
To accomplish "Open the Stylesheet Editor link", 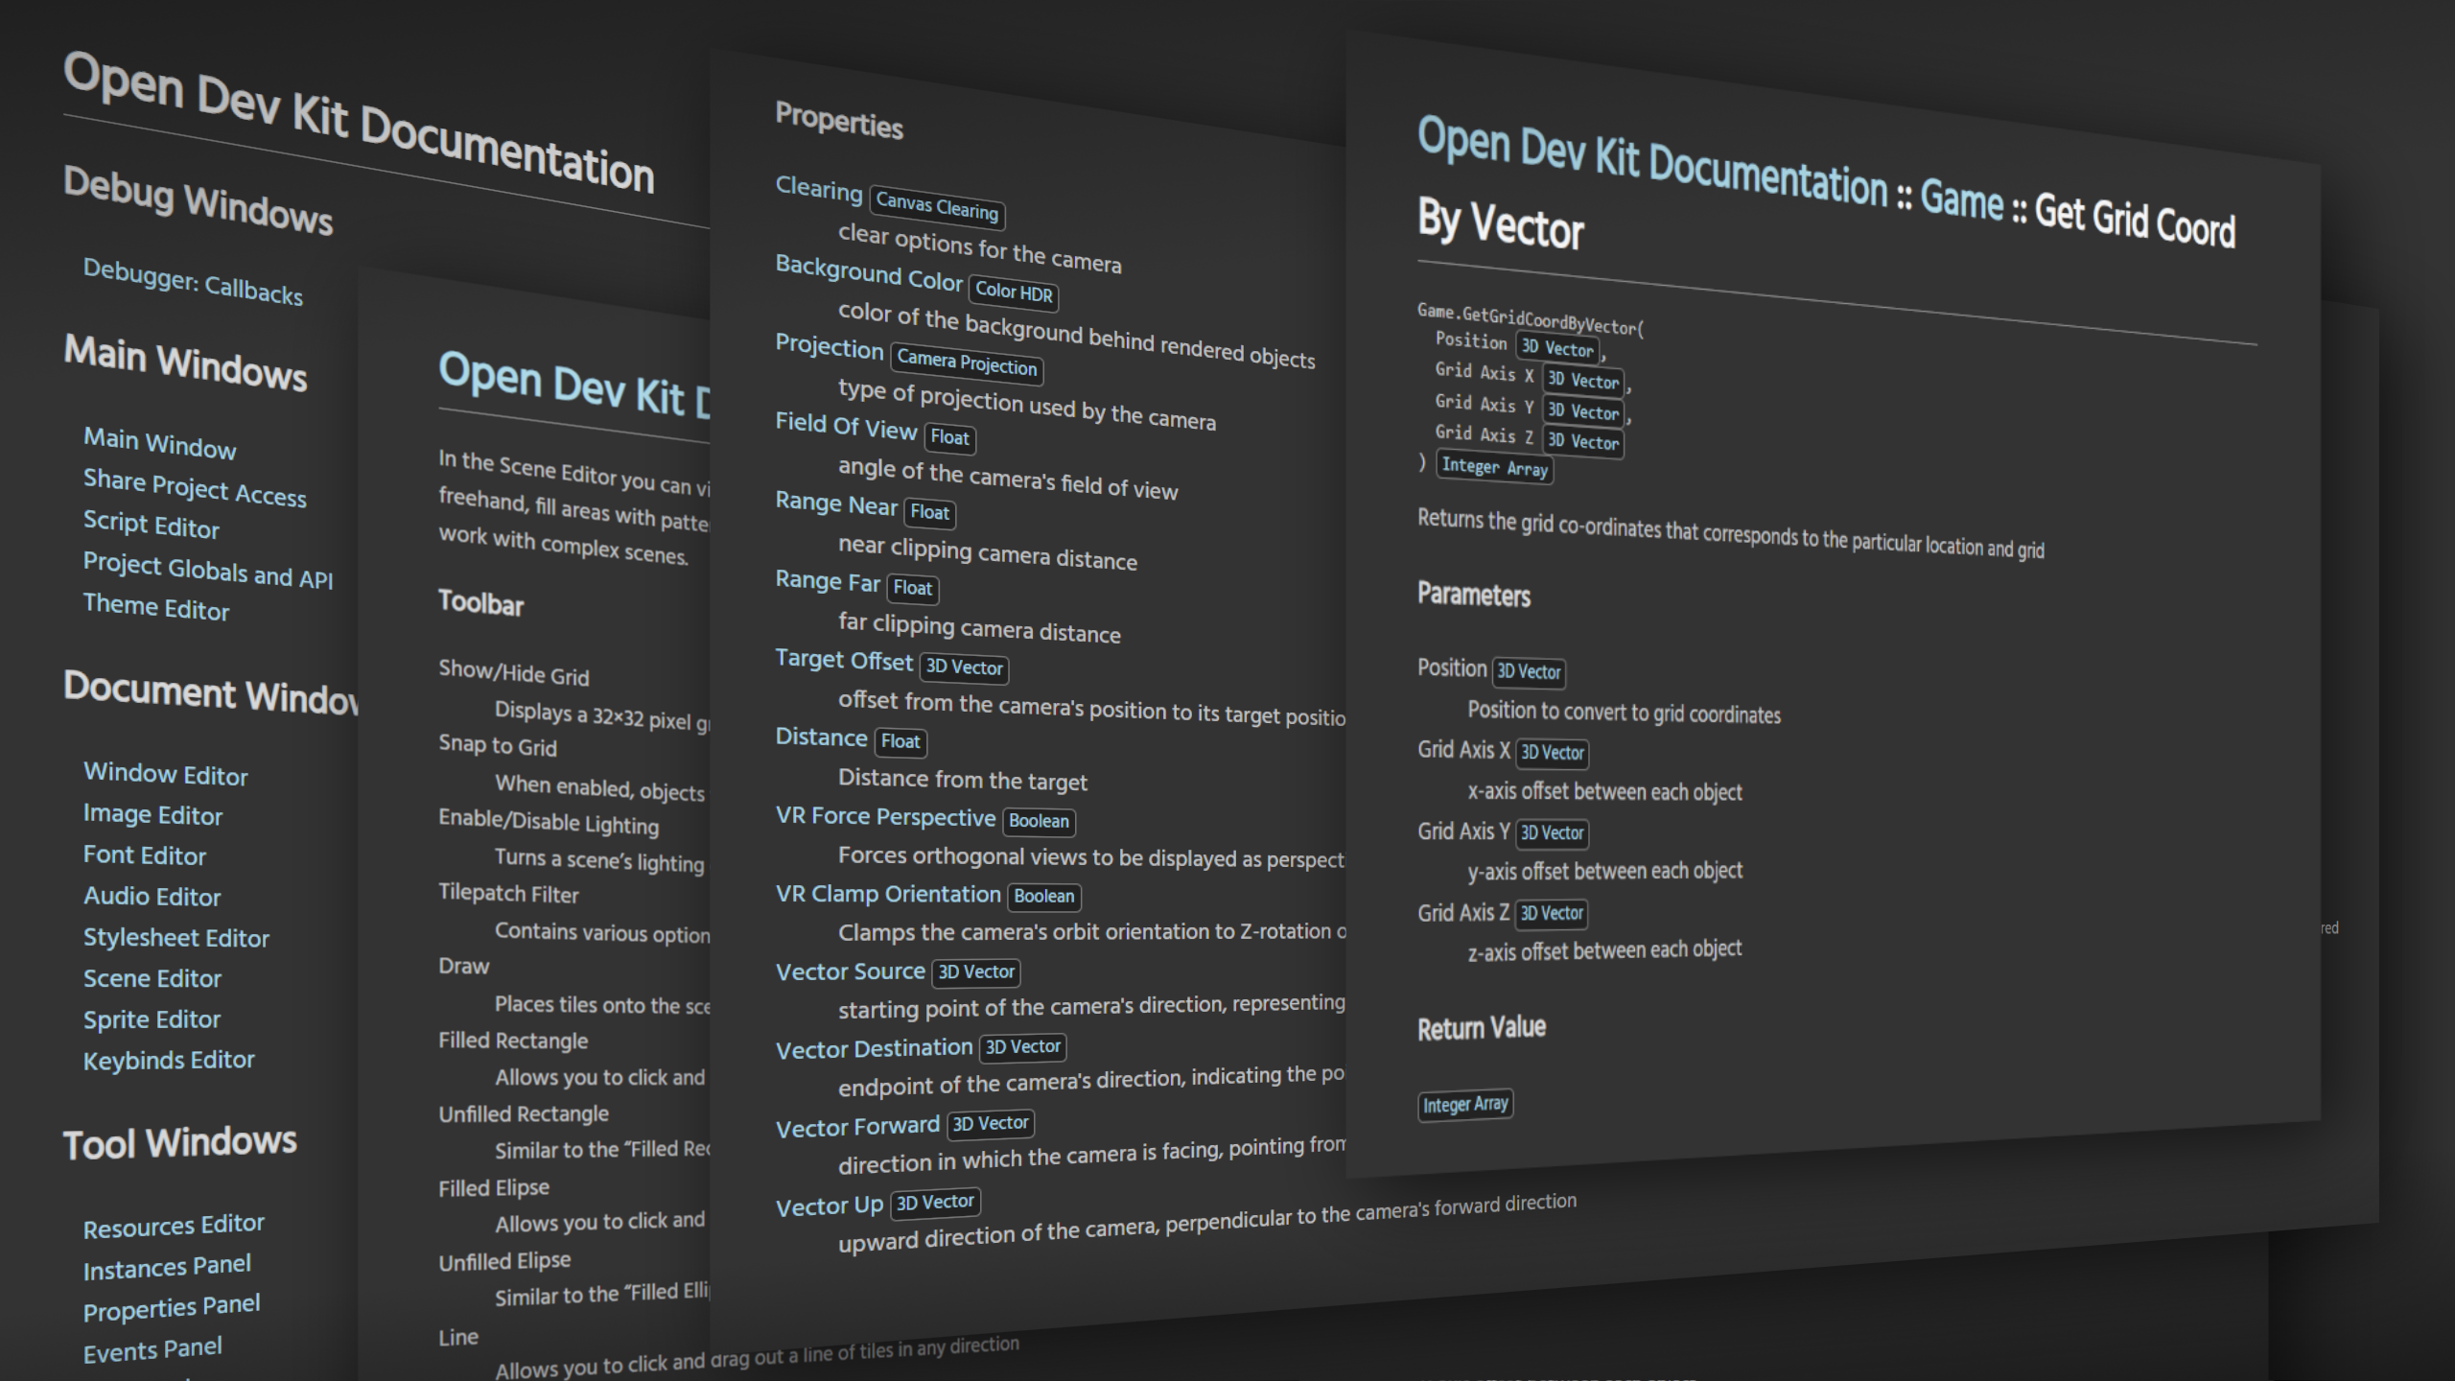I will (176, 937).
